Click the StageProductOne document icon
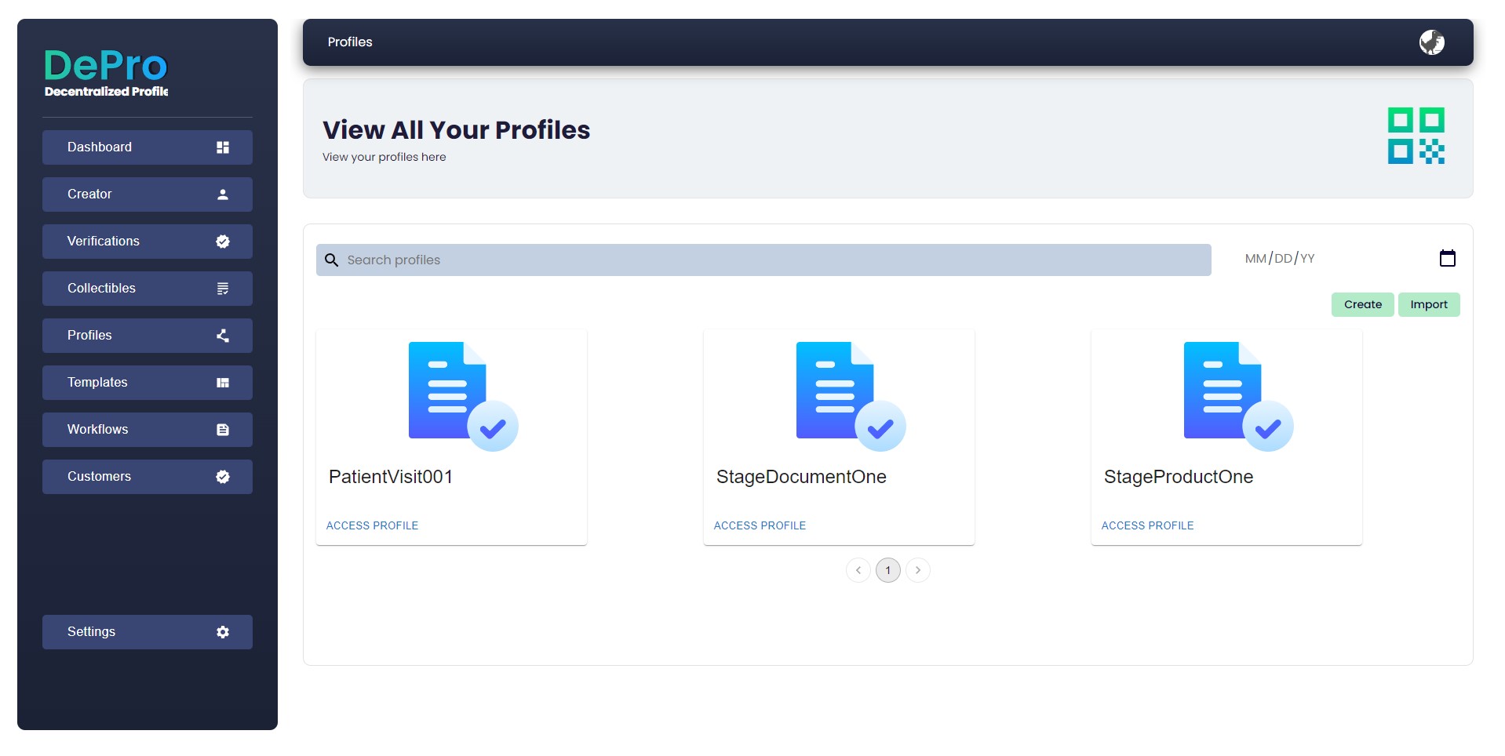The height and width of the screenshot is (756, 1505). pyautogui.click(x=1237, y=396)
